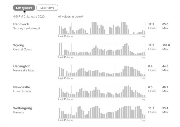
Task: Select the Wollongong station heading
Action: point(22,108)
